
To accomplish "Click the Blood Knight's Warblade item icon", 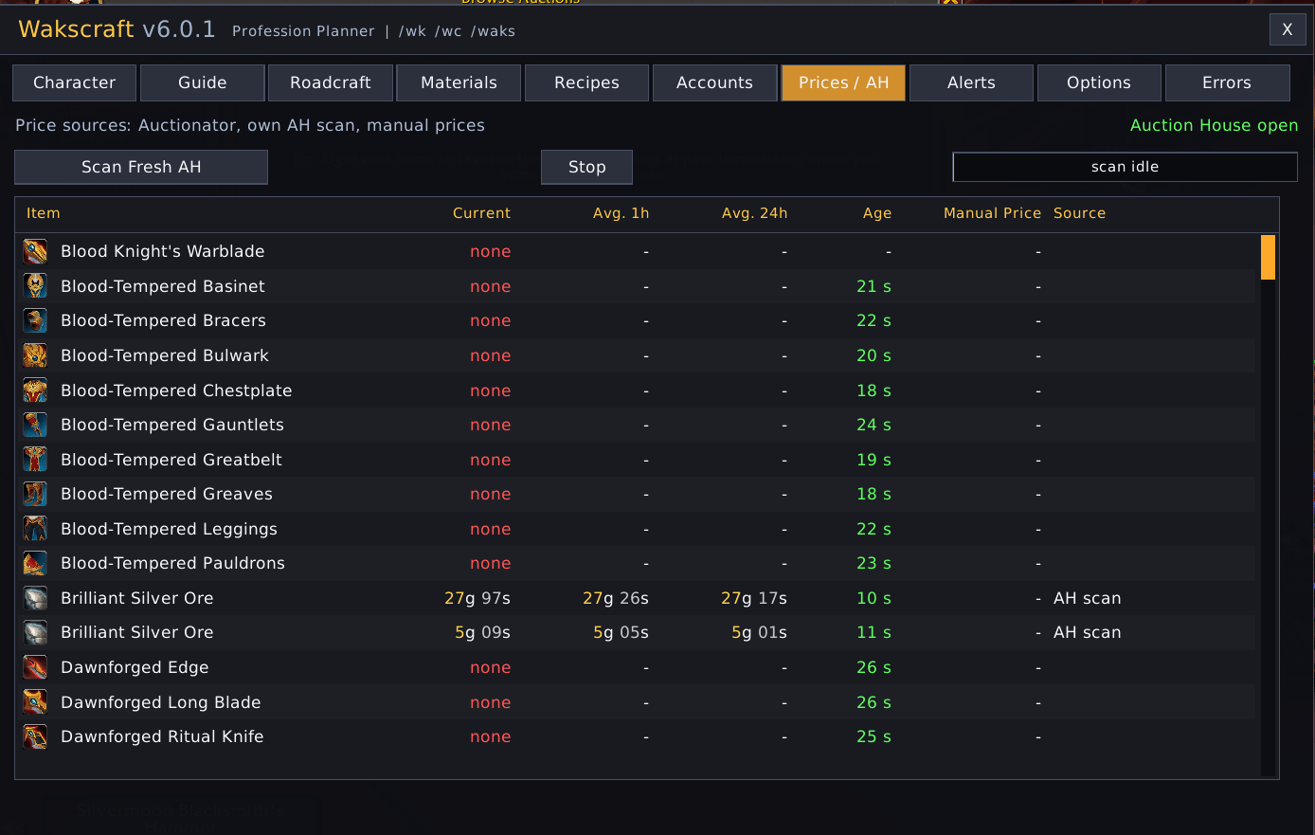I will 35,251.
